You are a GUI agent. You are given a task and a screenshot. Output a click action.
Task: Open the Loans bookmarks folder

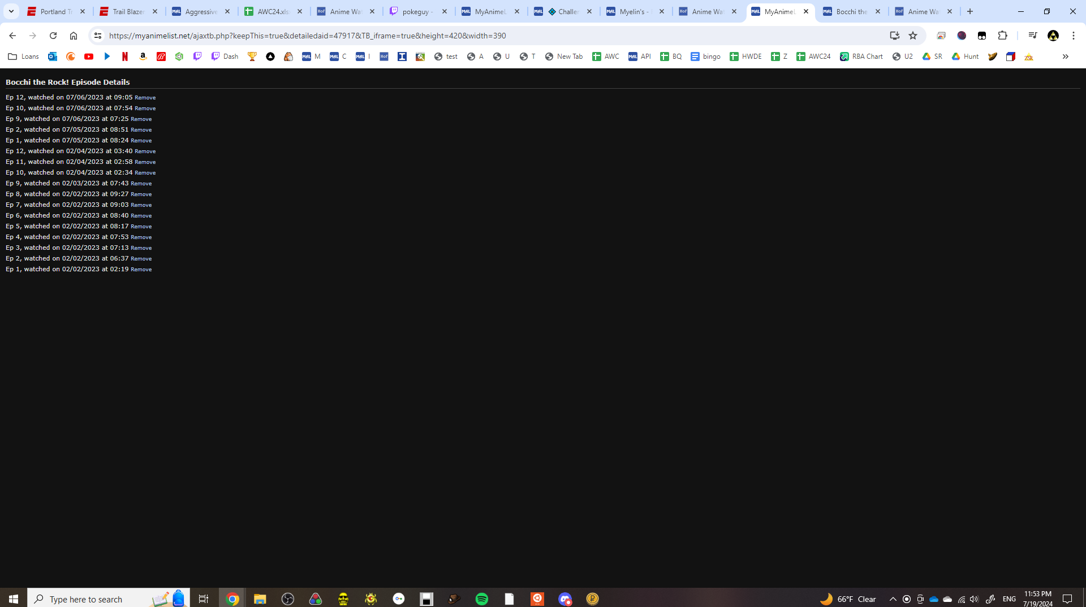click(x=23, y=57)
